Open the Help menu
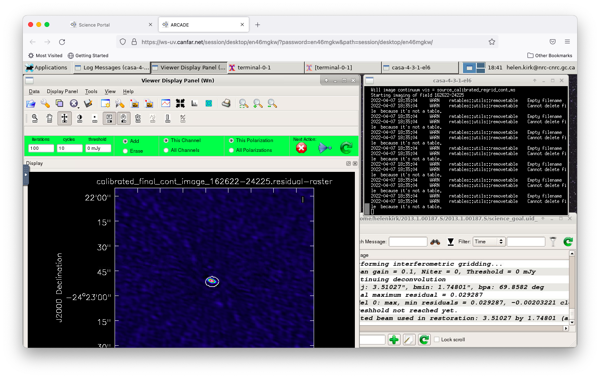Viewport: 600px width, 378px height. tap(128, 91)
